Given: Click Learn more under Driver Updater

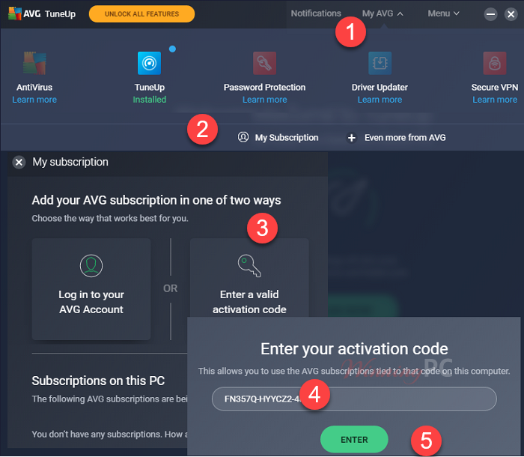Looking at the screenshot, I should 380,100.
